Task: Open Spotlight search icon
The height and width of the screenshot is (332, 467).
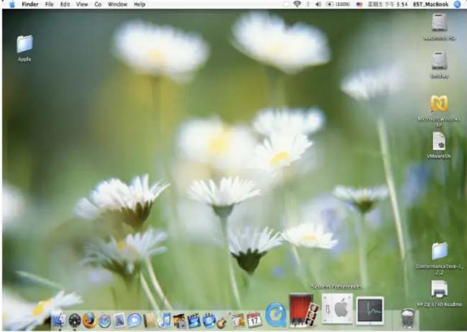Action: pyautogui.click(x=457, y=4)
